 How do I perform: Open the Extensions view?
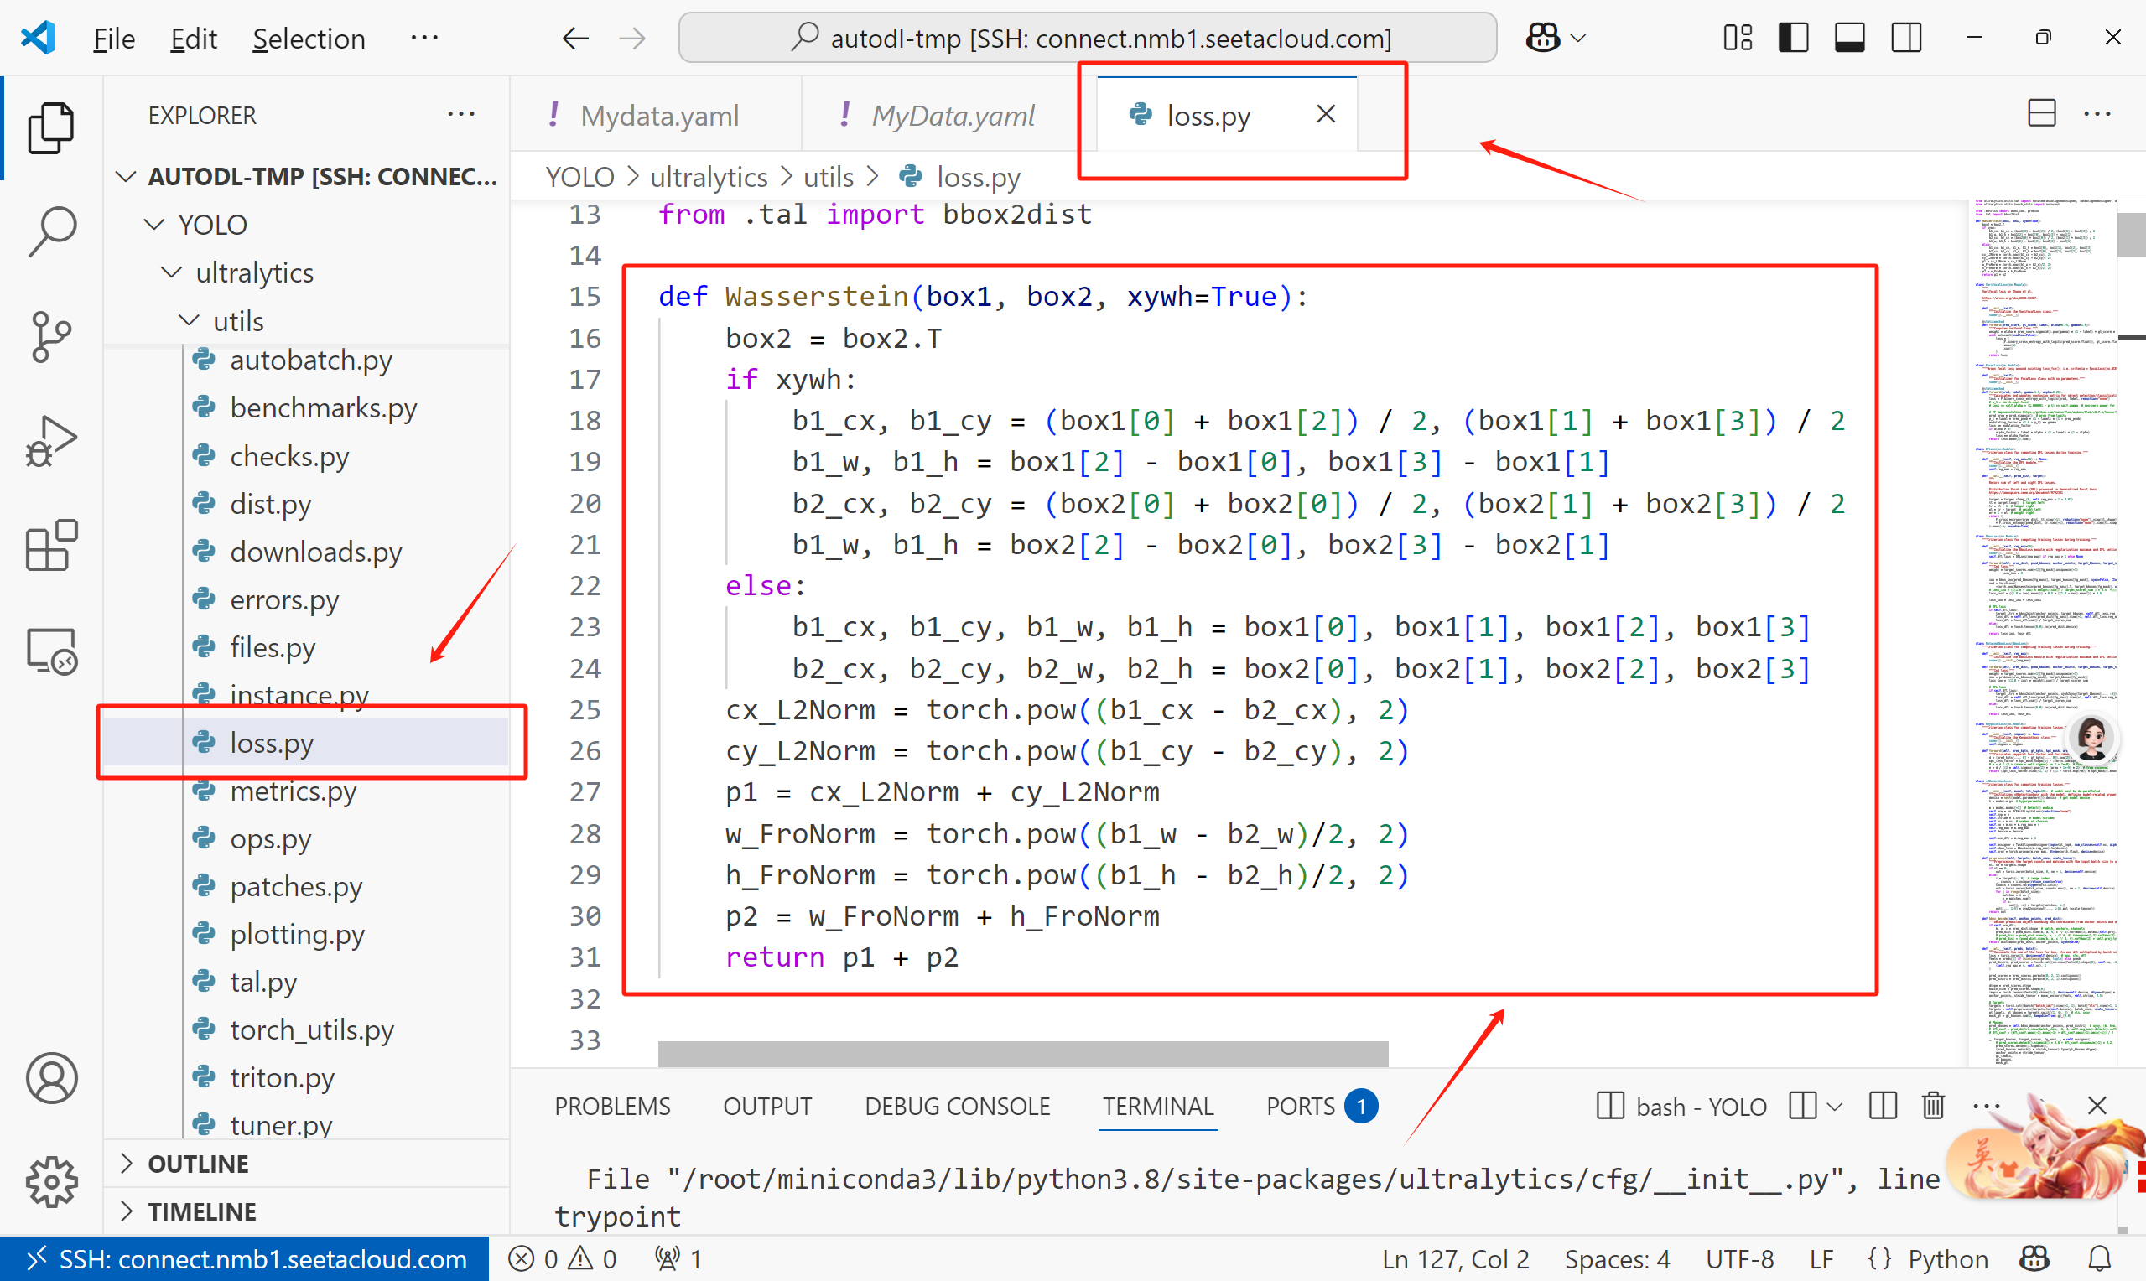(52, 546)
